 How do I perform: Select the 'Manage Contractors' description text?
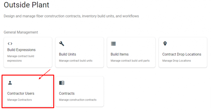click(19, 100)
